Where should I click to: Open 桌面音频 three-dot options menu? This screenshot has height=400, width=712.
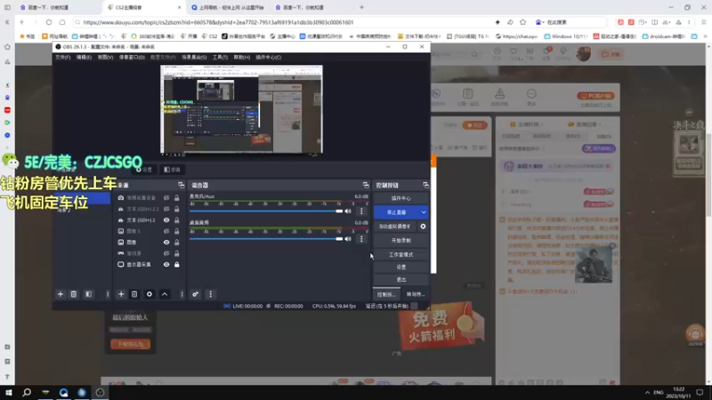361,239
